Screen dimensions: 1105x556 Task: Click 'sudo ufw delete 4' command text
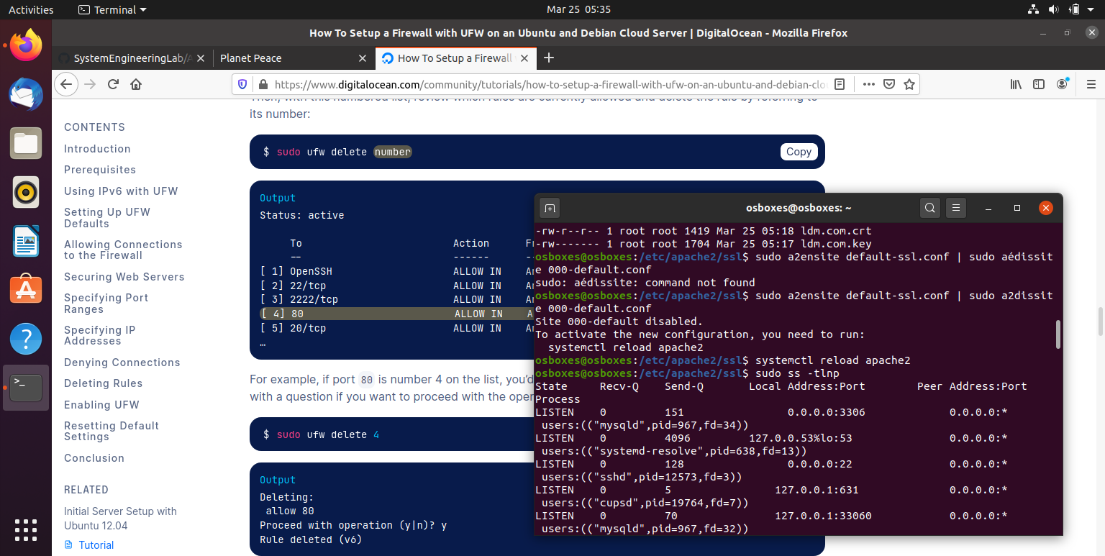(x=322, y=434)
